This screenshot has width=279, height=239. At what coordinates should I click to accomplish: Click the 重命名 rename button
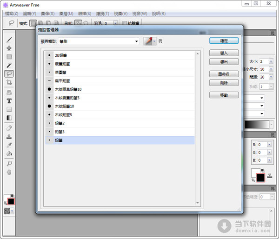click(224, 74)
